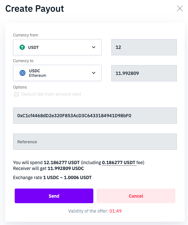Click the offer validity countdown timer
This screenshot has width=188, height=225.
coord(116,211)
